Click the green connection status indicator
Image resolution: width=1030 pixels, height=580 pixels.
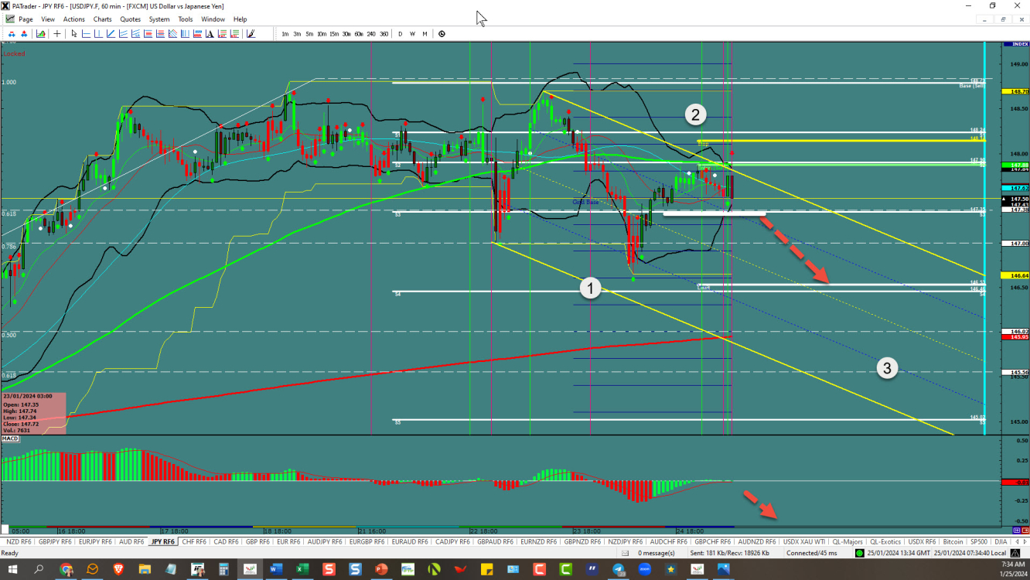click(x=859, y=553)
